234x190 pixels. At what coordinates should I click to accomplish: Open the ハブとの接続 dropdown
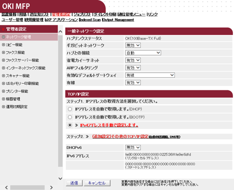[x=143, y=53]
